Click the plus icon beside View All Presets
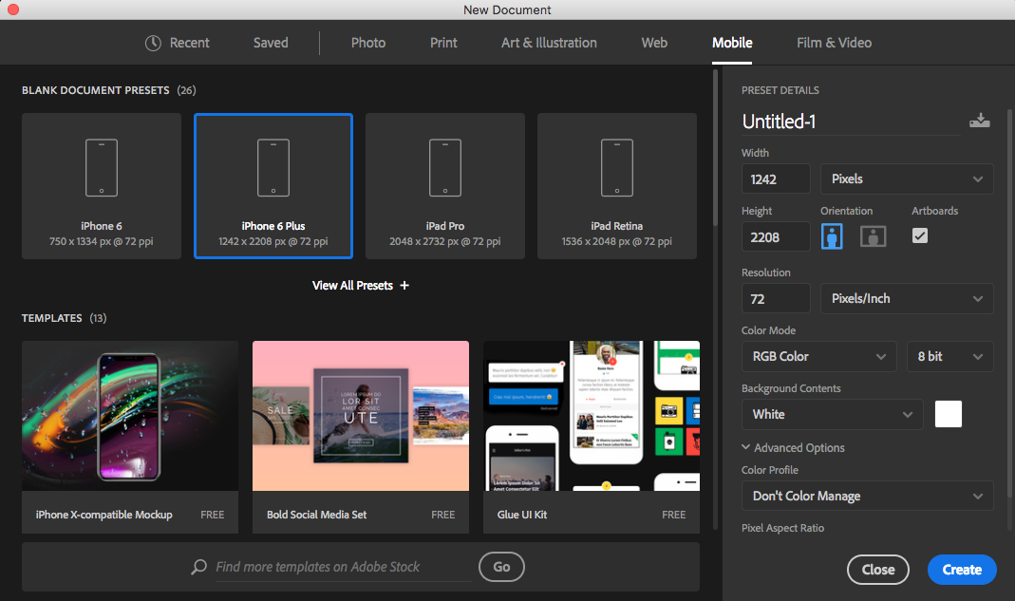The image size is (1015, 601). tap(404, 286)
